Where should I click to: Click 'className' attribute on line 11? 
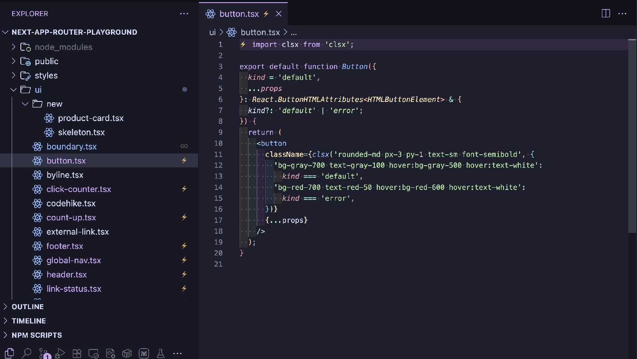pos(284,154)
